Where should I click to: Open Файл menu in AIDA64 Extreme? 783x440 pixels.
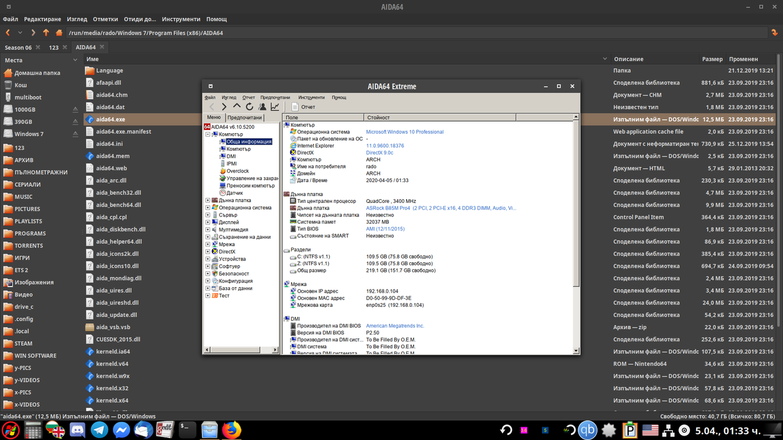tap(210, 97)
